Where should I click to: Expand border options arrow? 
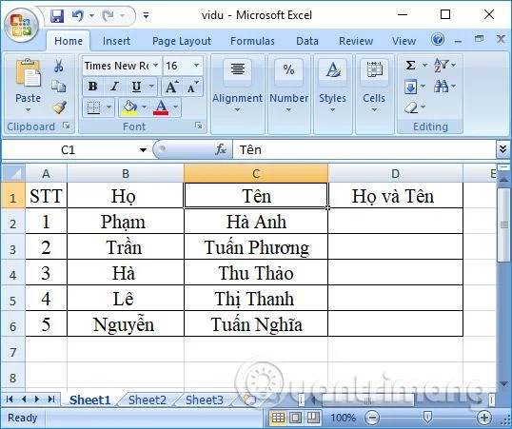click(x=109, y=107)
